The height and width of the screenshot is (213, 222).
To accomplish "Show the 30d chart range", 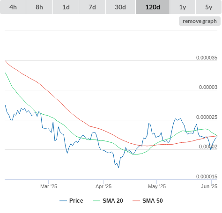I will [x=120, y=7].
